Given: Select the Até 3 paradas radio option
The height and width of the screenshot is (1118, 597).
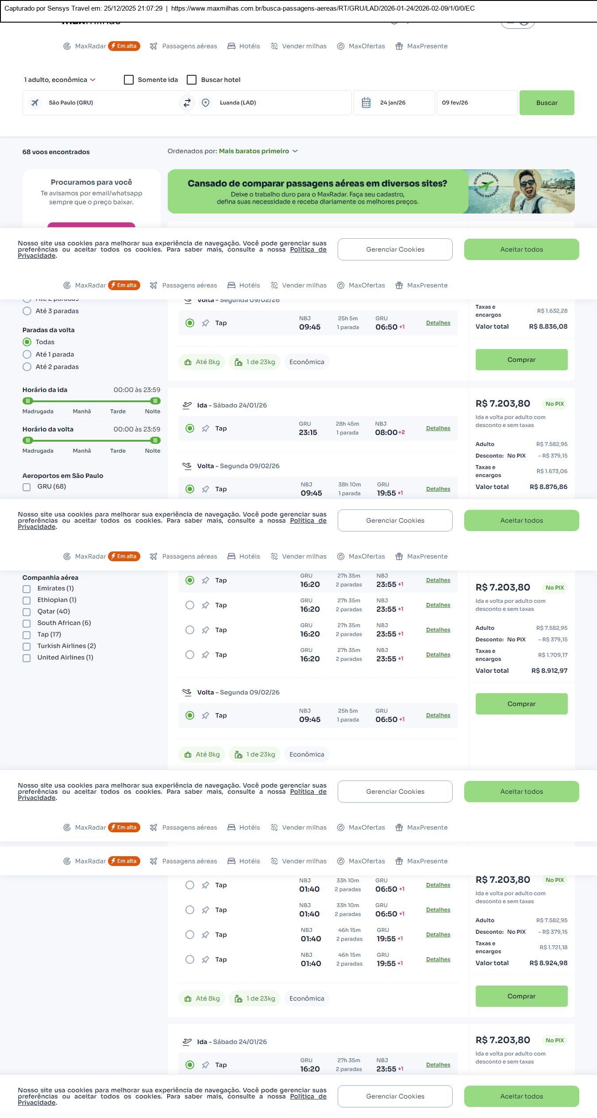Looking at the screenshot, I should pos(27,311).
